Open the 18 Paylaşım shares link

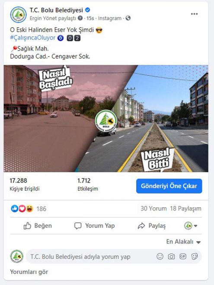tap(185, 209)
